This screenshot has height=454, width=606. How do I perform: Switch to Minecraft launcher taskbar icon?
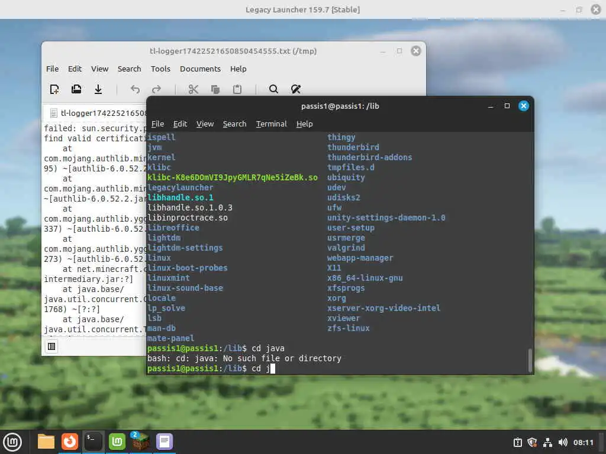coord(141,442)
